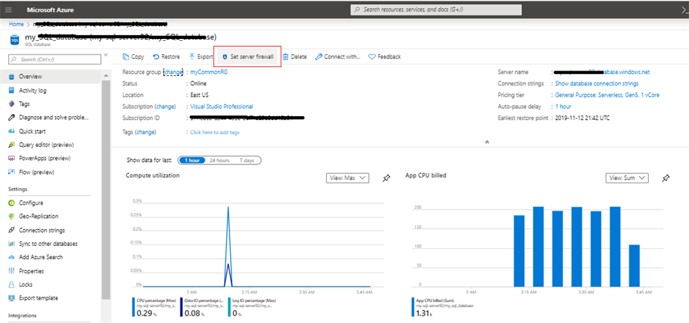Click the Diagnose and solve problems icon
The image size is (689, 323).
point(12,118)
